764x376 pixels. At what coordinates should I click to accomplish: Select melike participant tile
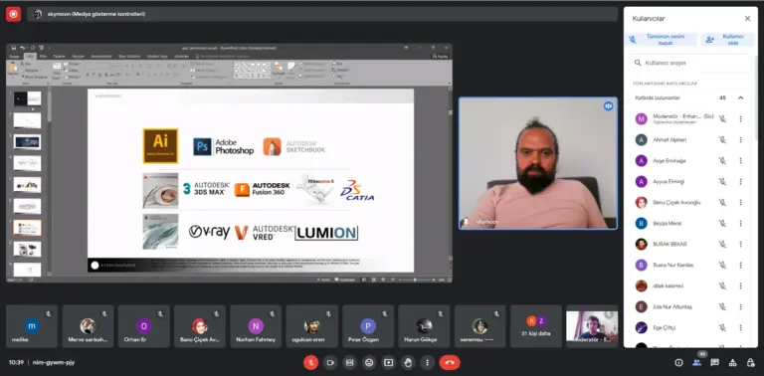(x=32, y=326)
